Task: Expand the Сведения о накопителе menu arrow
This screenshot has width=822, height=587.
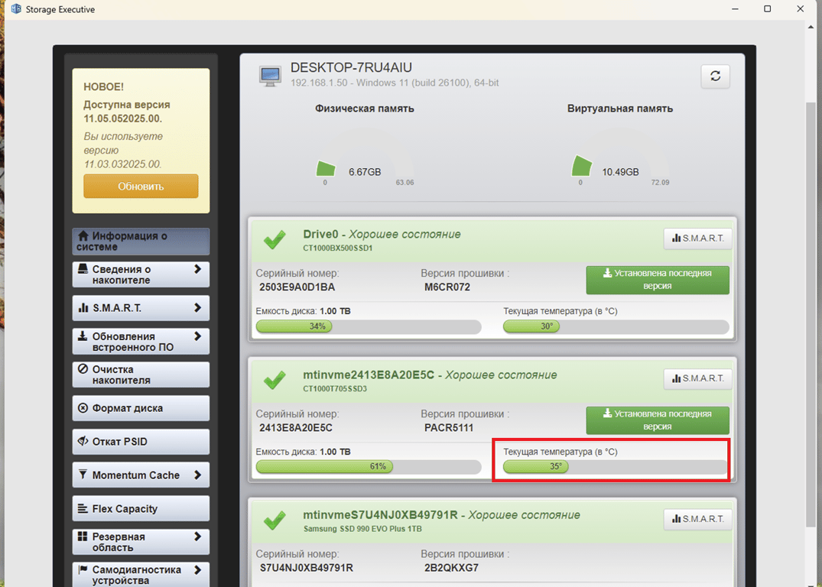Action: point(197,270)
